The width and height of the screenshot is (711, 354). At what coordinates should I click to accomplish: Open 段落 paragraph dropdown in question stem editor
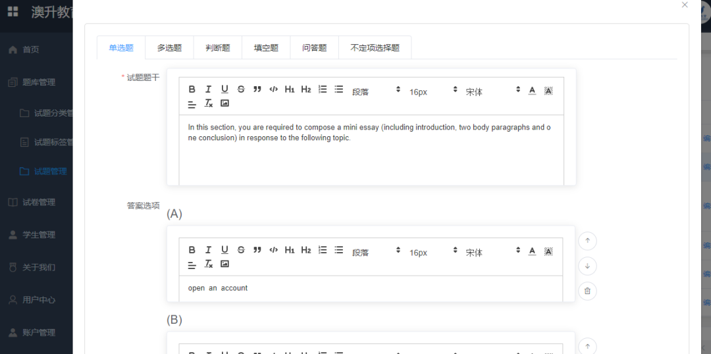(376, 91)
